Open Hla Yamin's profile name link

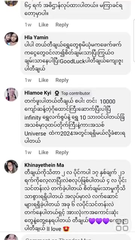pos(36,37)
